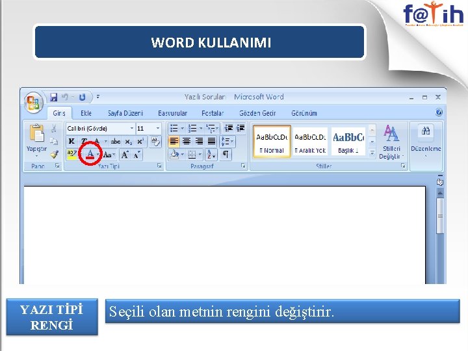
Task: Toggle italic with the T button
Action: click(84, 141)
